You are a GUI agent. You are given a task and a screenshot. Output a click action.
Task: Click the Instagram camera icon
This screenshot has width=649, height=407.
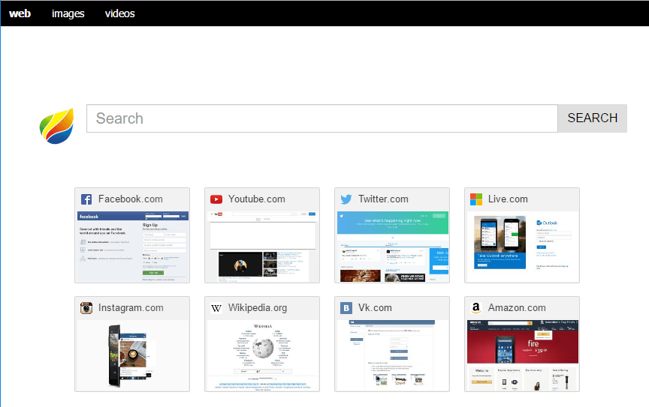click(86, 308)
